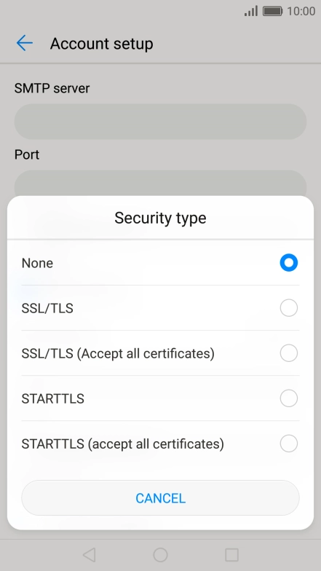This screenshot has height=571, width=321.
Task: Tap the battery icon in status bar
Action: coord(272,11)
